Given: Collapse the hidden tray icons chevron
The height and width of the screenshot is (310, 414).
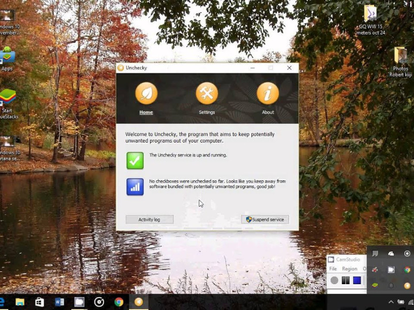Looking at the screenshot, I should pyautogui.click(x=391, y=302).
